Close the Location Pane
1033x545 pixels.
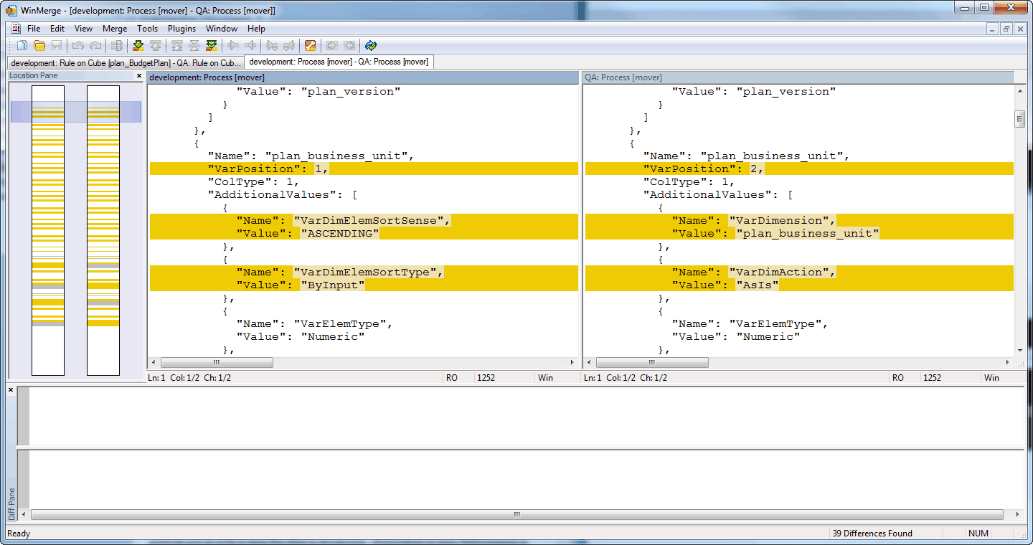click(139, 76)
